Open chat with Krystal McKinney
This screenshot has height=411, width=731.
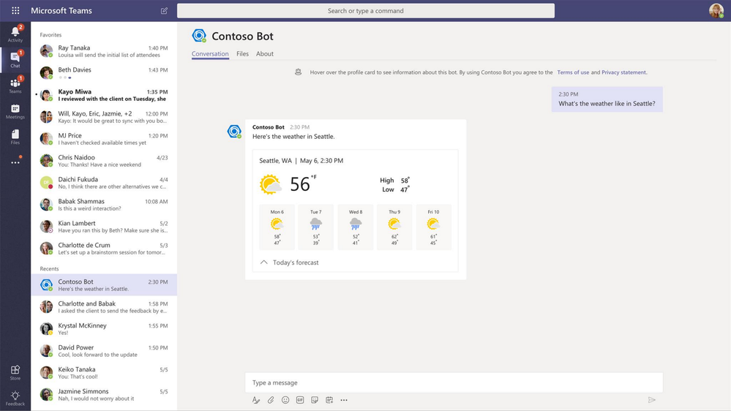click(x=104, y=328)
